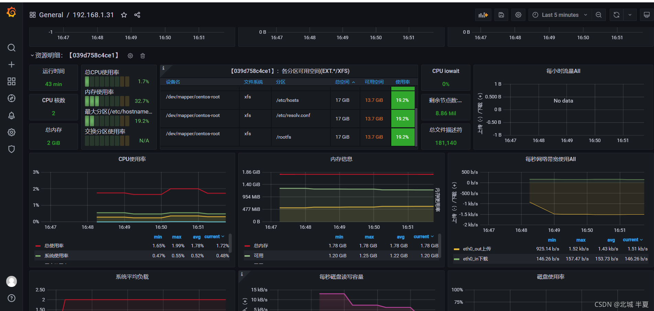Open the 每秒网络带宽使用All panel title menu
This screenshot has height=311, width=654.
551,159
